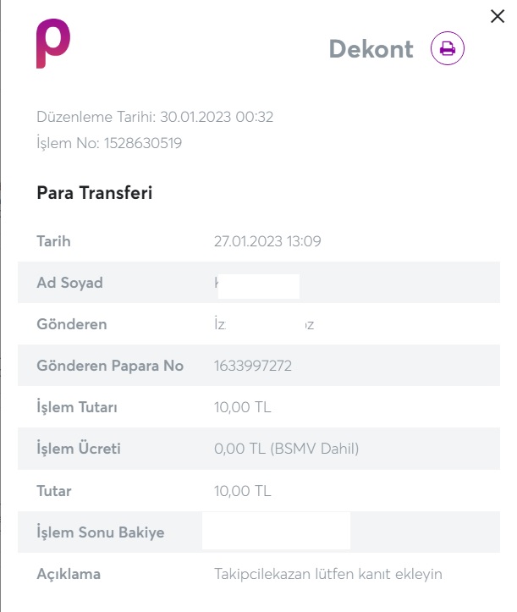
Task: Click the Tutar row label
Action: (54, 490)
